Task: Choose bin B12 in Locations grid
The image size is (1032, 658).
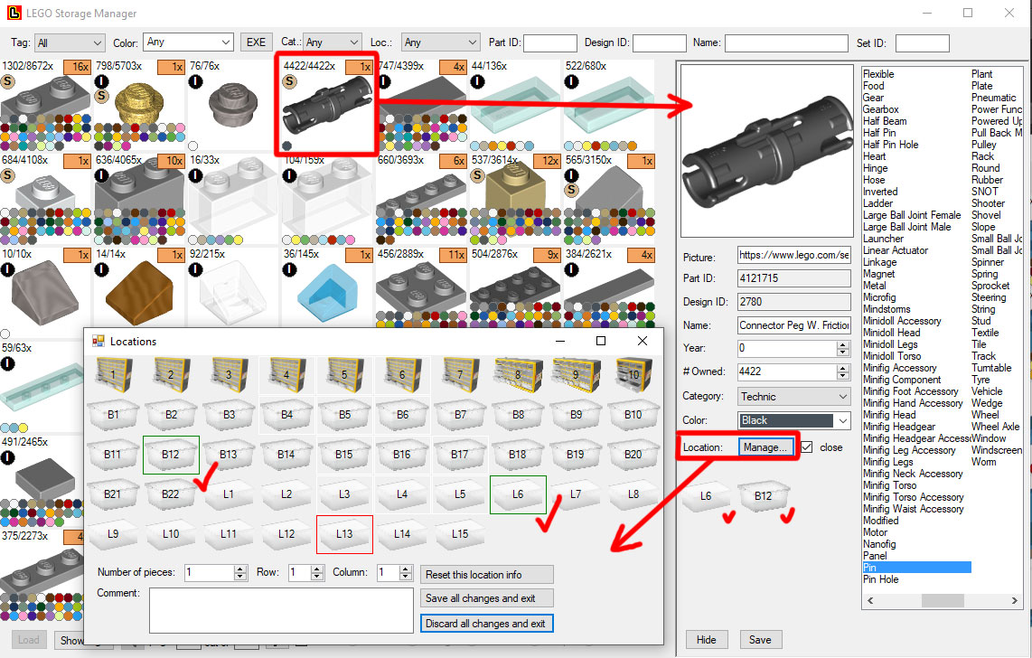Action: 171,454
